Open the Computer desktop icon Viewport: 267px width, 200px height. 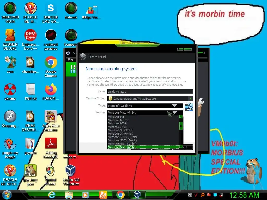point(71,38)
